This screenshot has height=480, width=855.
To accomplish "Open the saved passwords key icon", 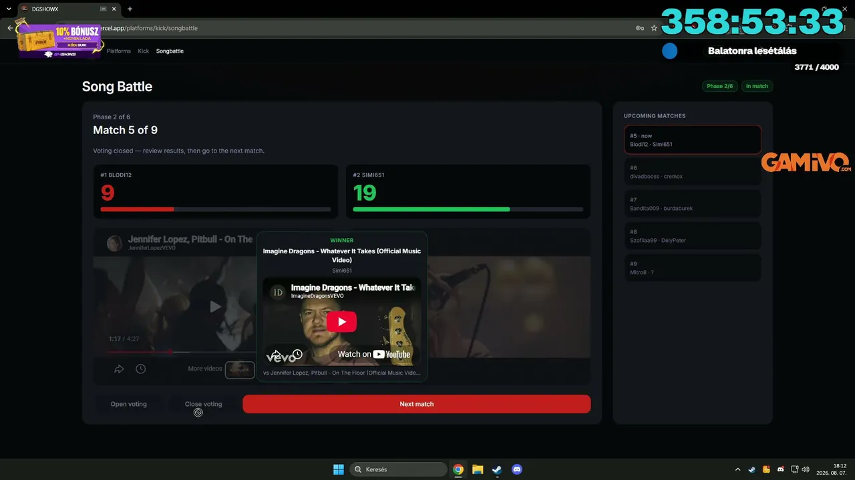I will tap(639, 28).
